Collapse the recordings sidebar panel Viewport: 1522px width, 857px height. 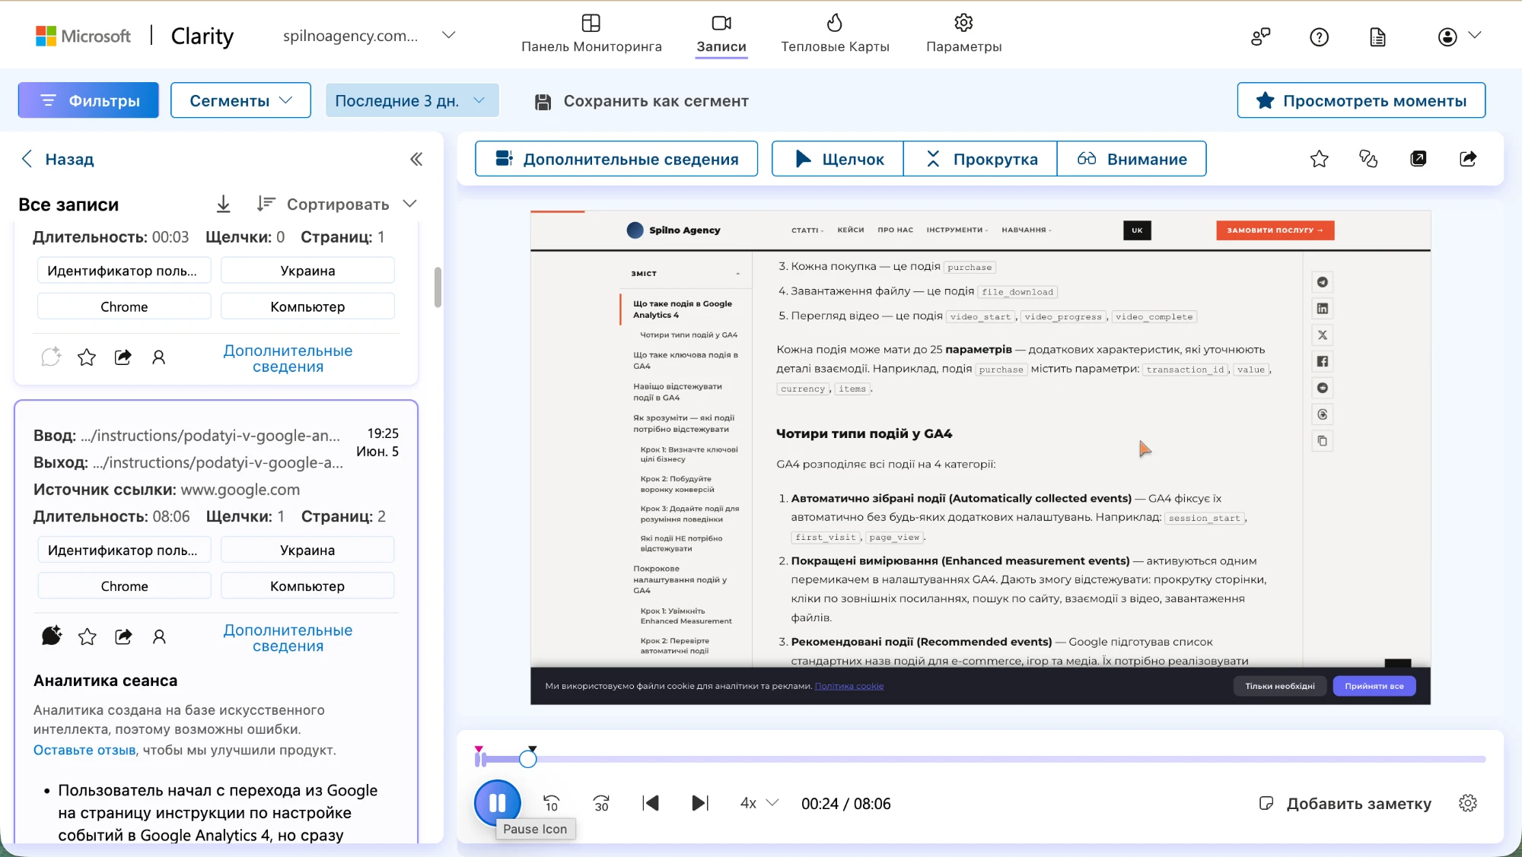tap(416, 159)
